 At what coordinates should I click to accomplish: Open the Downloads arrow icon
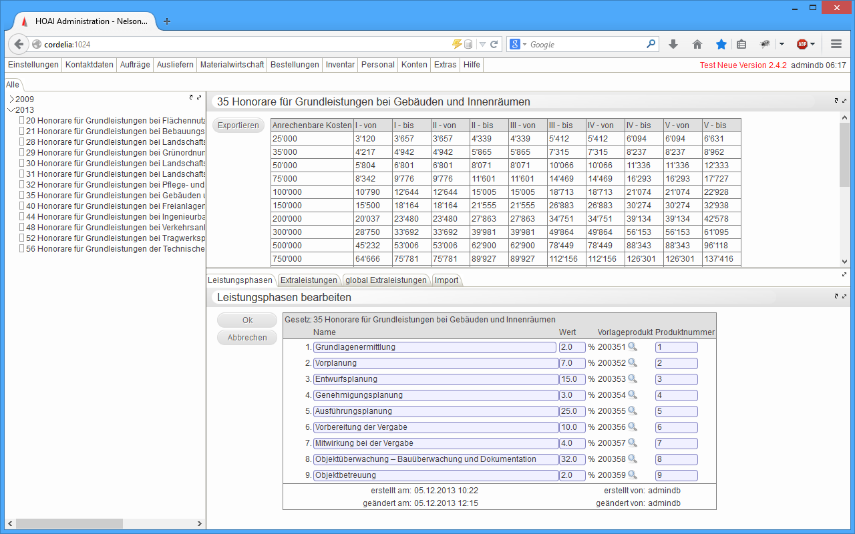[x=673, y=44]
